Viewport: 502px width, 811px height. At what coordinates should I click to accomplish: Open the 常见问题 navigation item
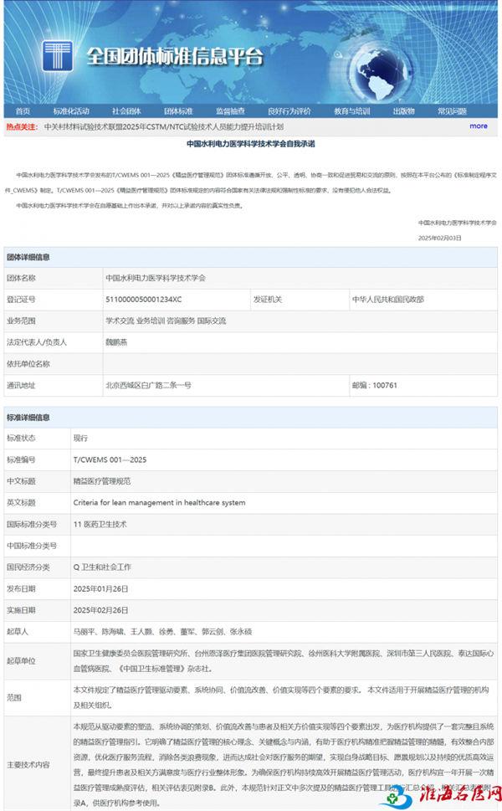coord(453,111)
